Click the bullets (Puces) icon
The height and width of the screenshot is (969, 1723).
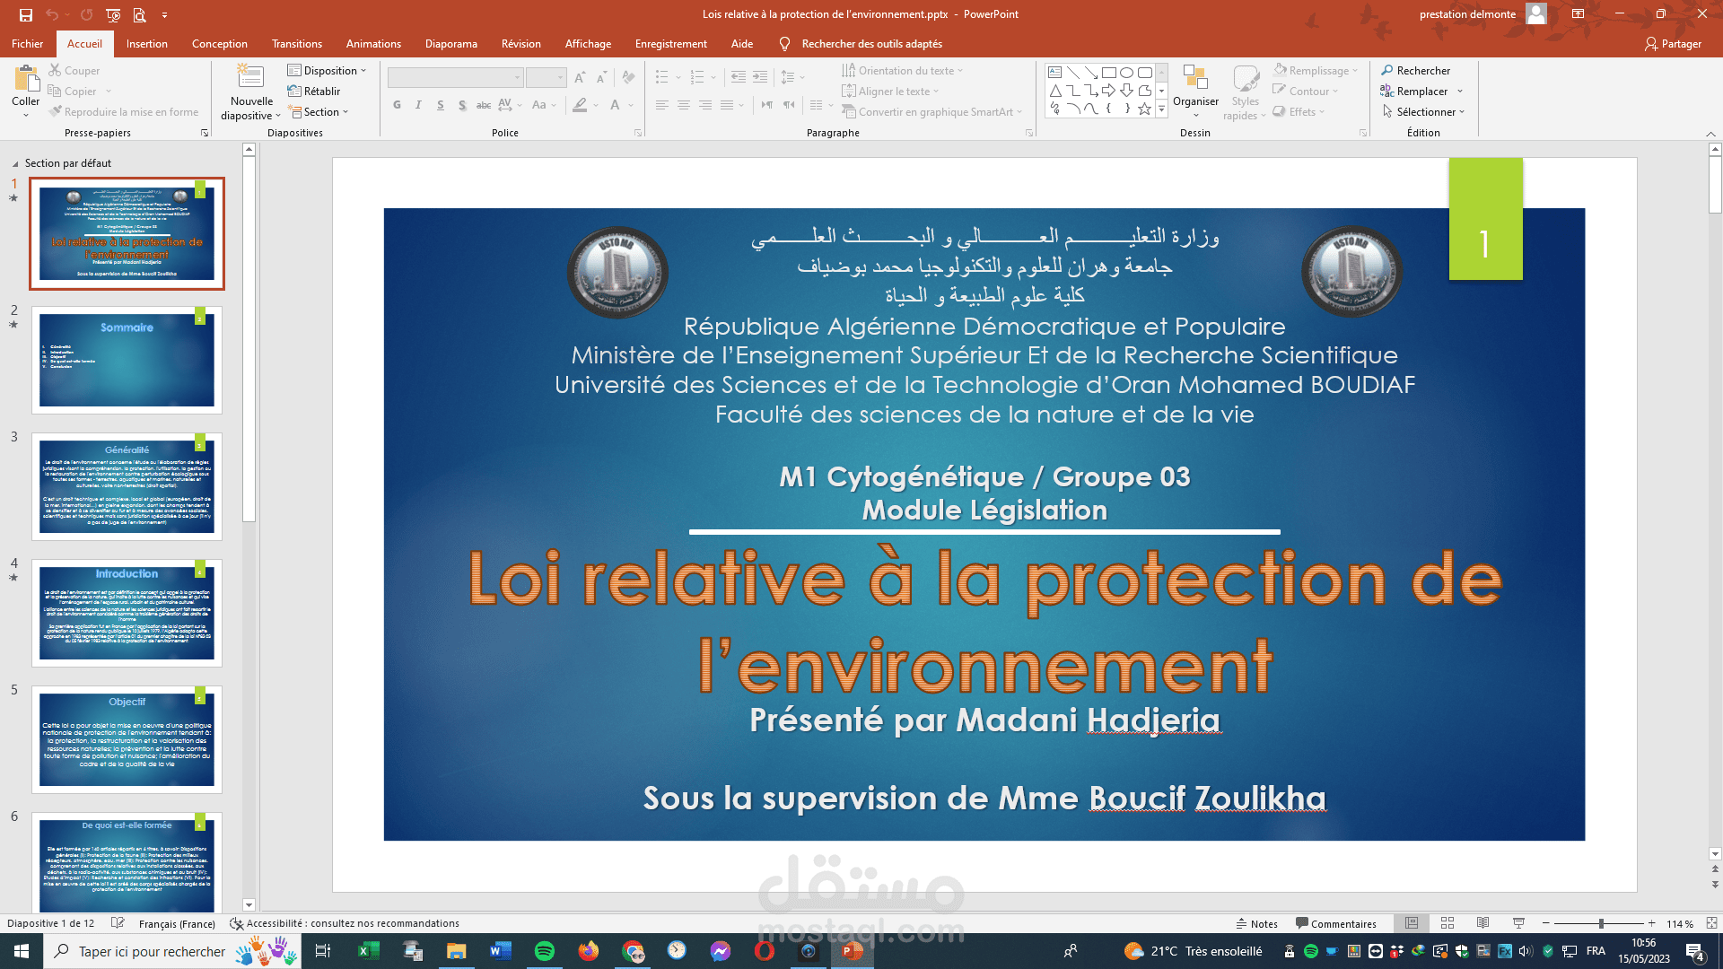pos(661,77)
